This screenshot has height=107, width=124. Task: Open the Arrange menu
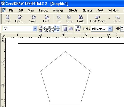click(x=58, y=10)
